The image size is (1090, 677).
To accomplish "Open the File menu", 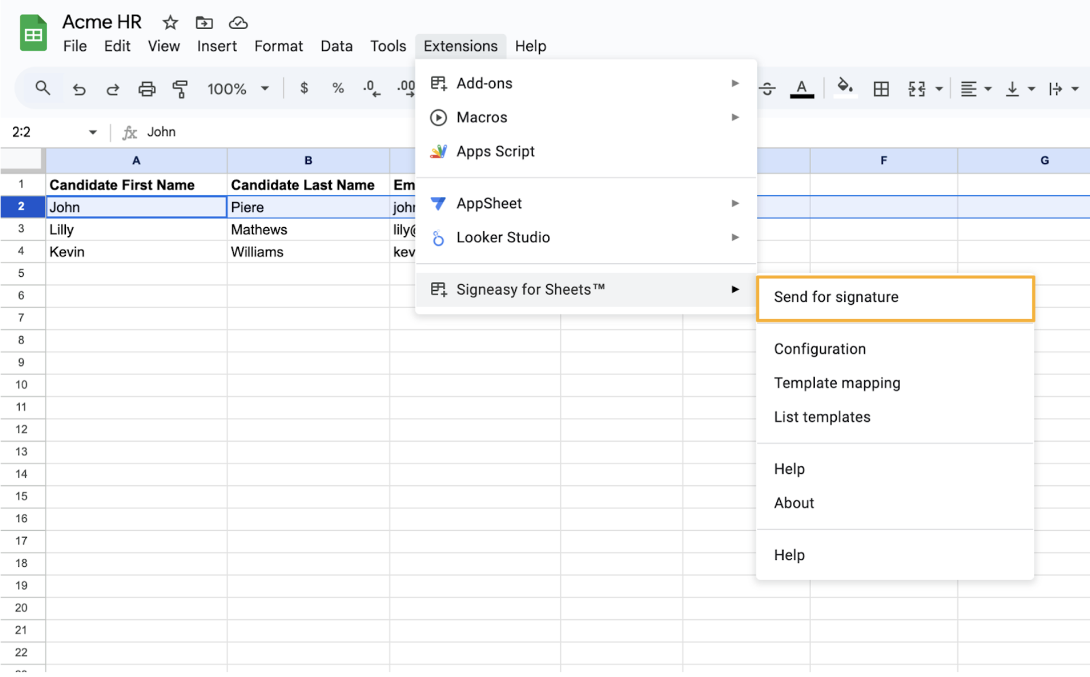I will [75, 46].
